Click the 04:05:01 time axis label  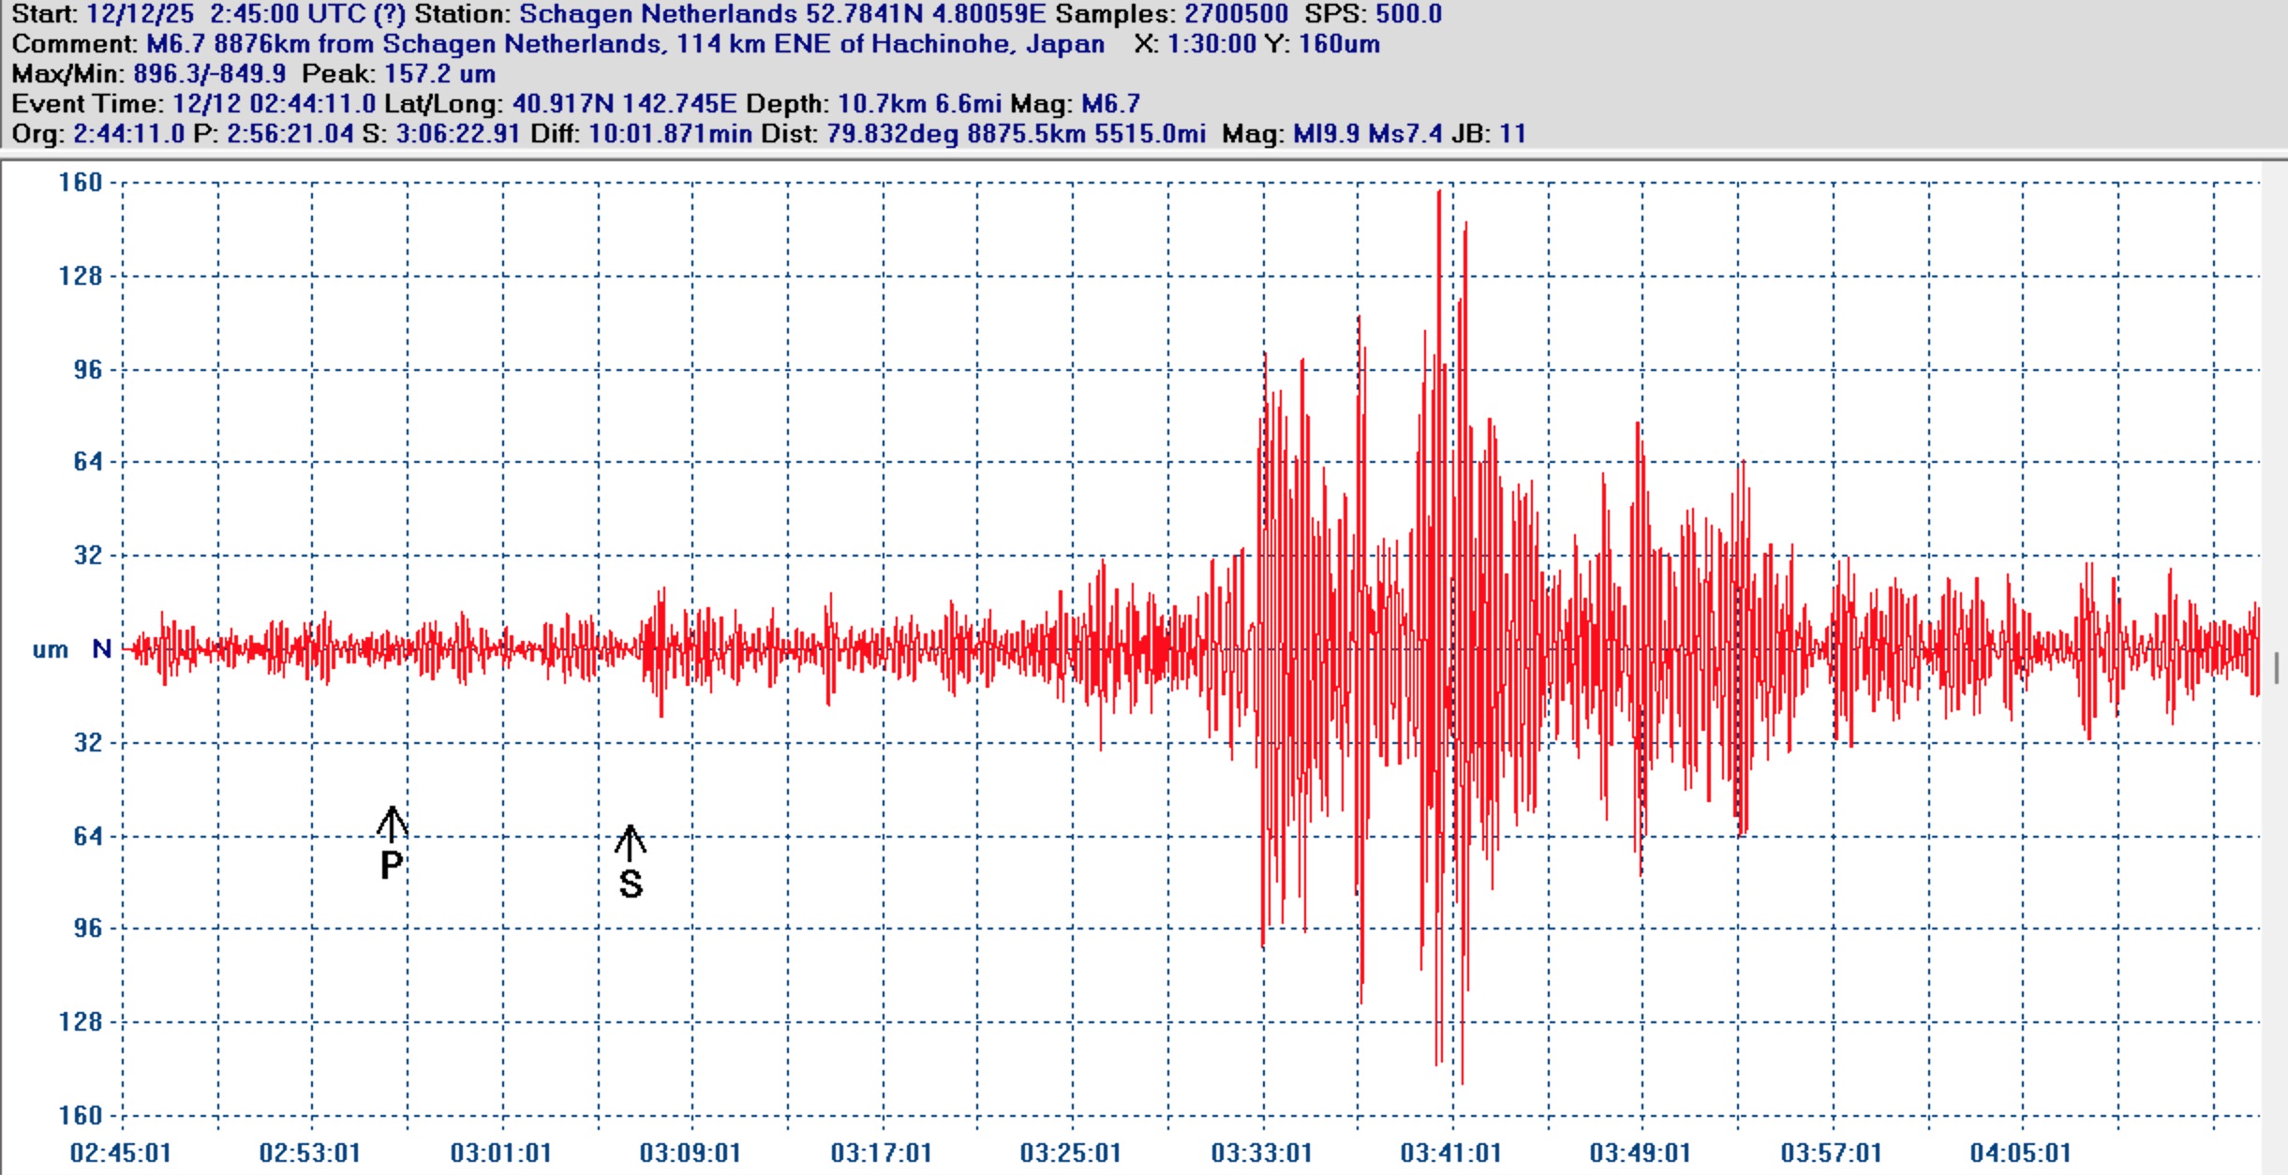pyautogui.click(x=2020, y=1153)
